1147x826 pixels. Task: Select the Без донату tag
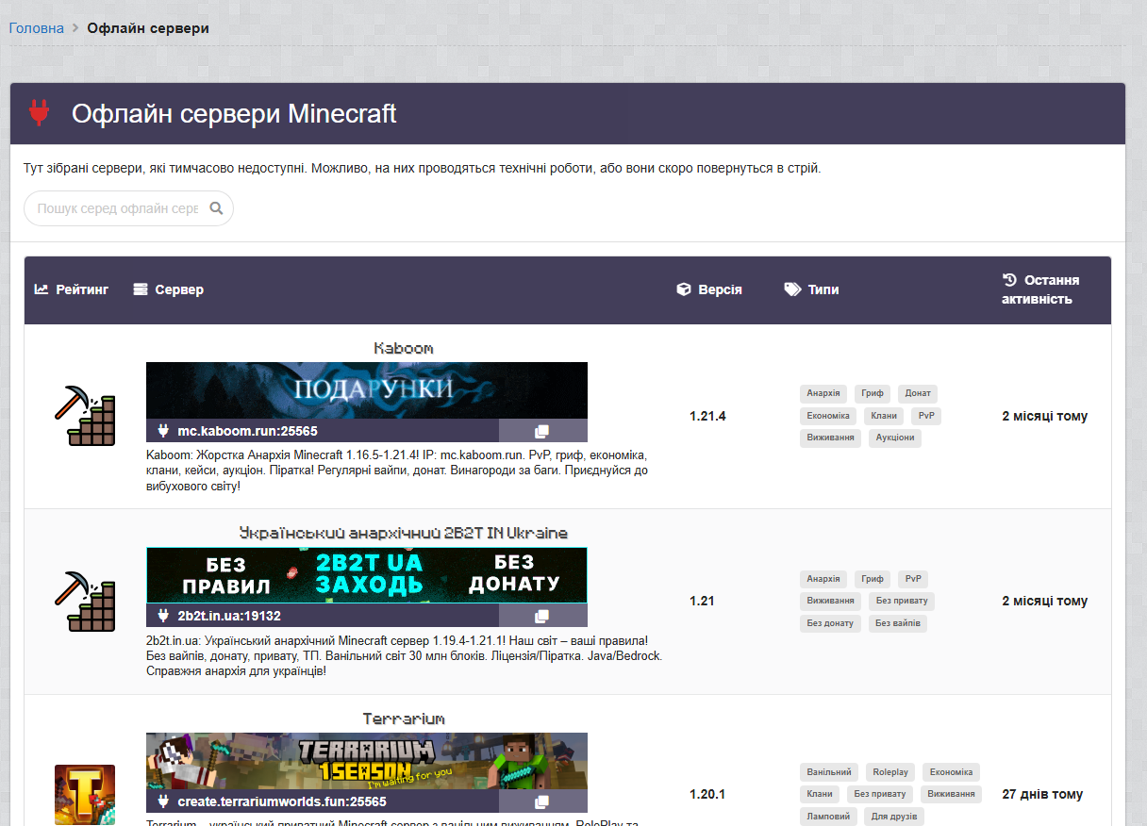pos(830,622)
